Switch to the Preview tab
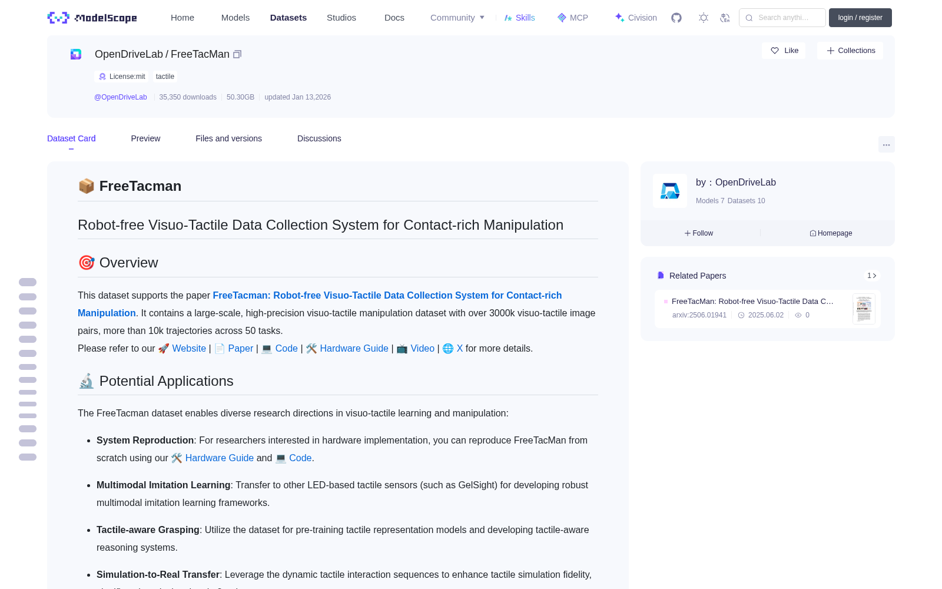 point(145,138)
